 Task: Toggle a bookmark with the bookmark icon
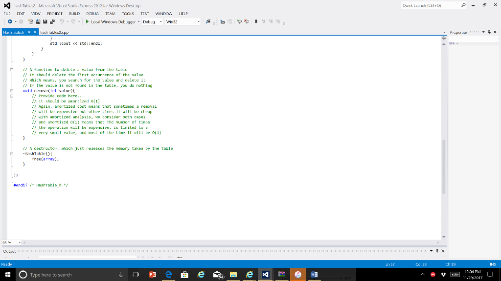click(x=256, y=21)
